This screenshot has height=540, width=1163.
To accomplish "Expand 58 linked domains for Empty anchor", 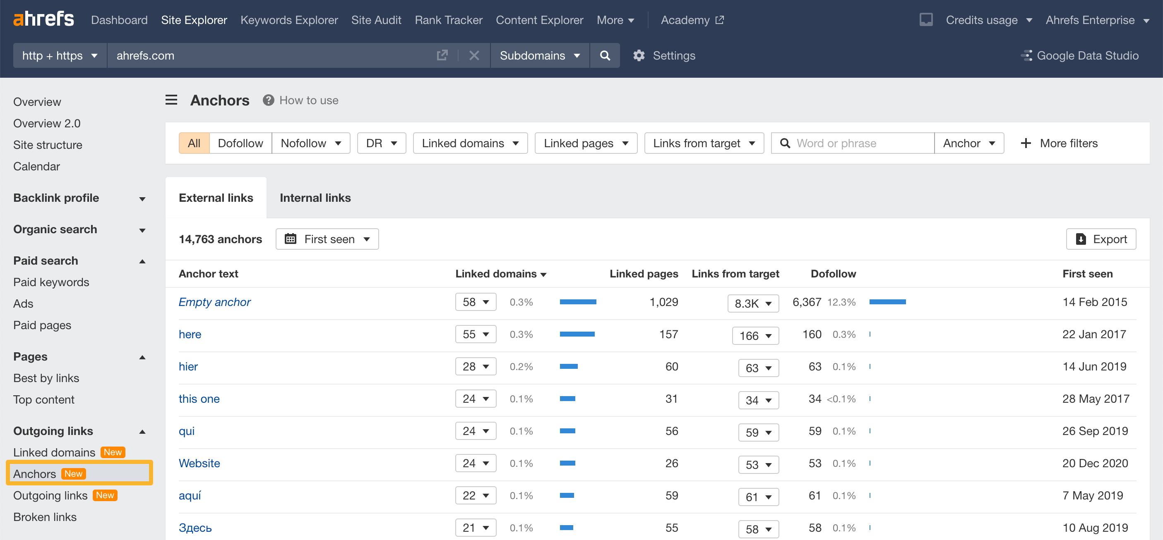I will 476,302.
